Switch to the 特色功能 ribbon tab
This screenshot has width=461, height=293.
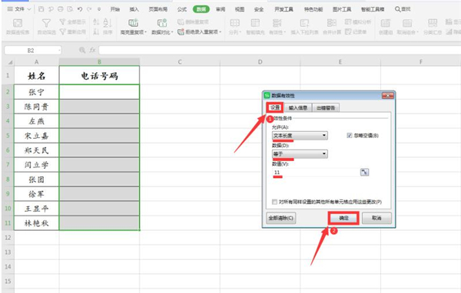(x=313, y=9)
